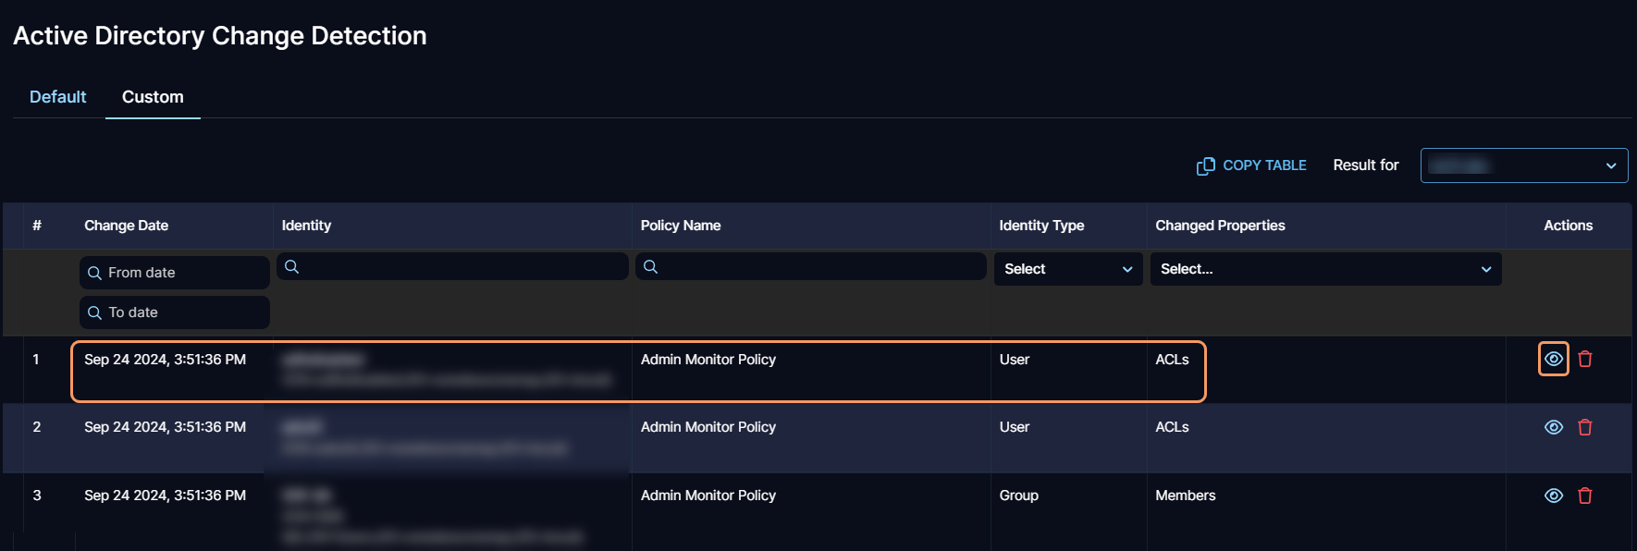Delete the first change record
Viewport: 1637px width, 551px height.
1584,359
